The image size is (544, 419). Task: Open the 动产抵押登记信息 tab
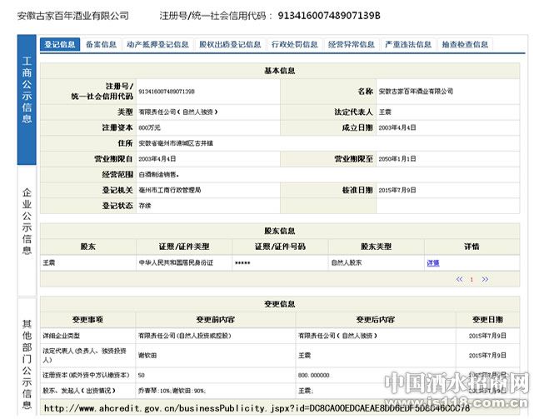[x=157, y=44]
